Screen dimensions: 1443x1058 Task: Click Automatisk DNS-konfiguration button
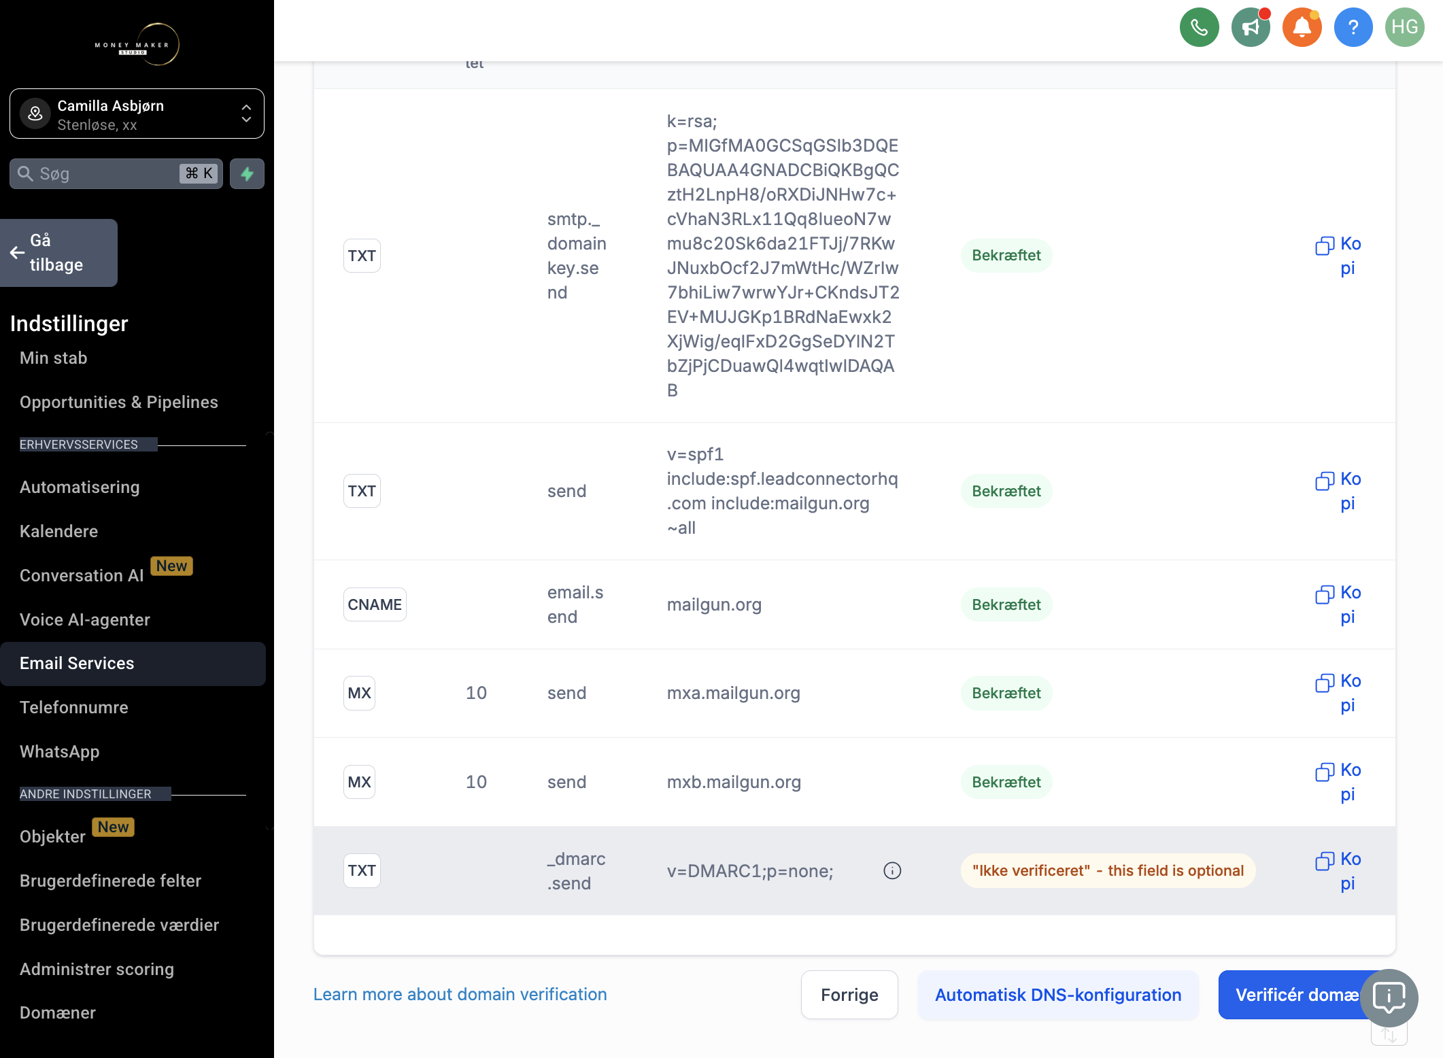[x=1058, y=995]
